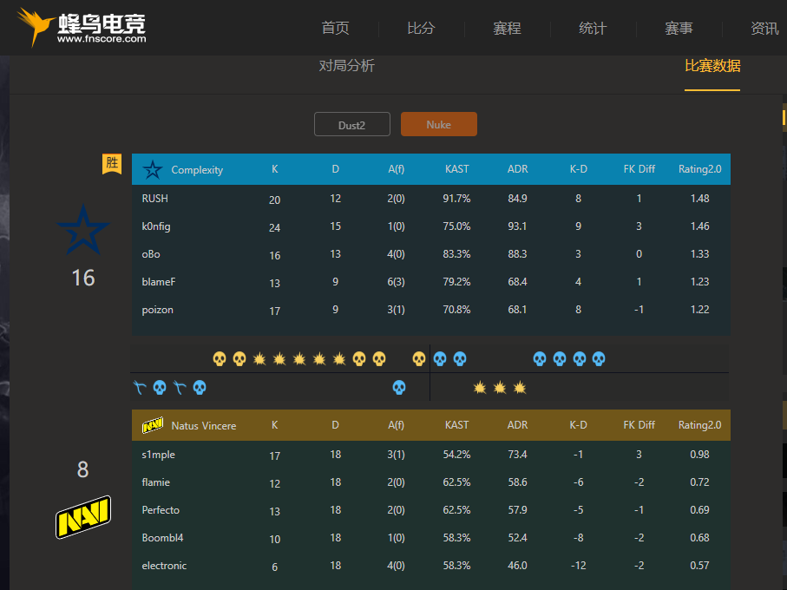Screen dimensions: 787x590
Task: Click the first blue skull right of halftime divider
Action: pos(440,358)
